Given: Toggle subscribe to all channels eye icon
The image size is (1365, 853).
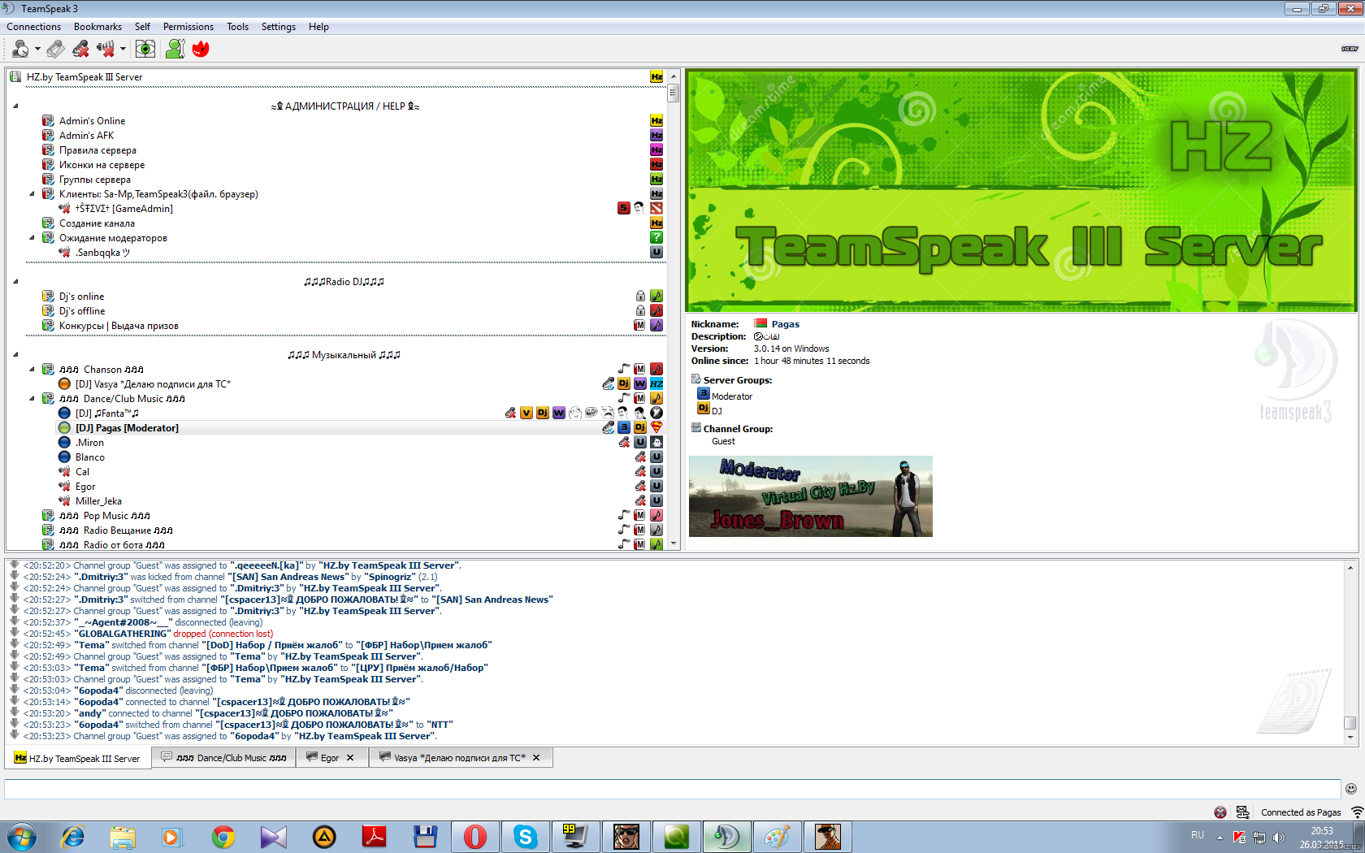Looking at the screenshot, I should click(145, 49).
